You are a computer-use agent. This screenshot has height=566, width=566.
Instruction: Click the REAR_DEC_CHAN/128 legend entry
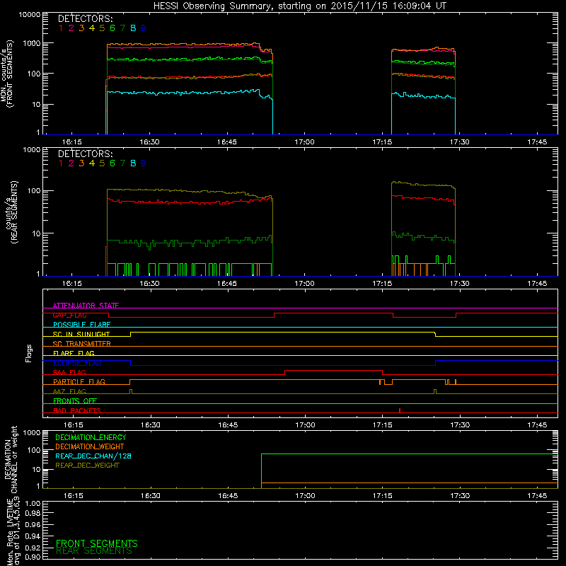[x=93, y=456]
